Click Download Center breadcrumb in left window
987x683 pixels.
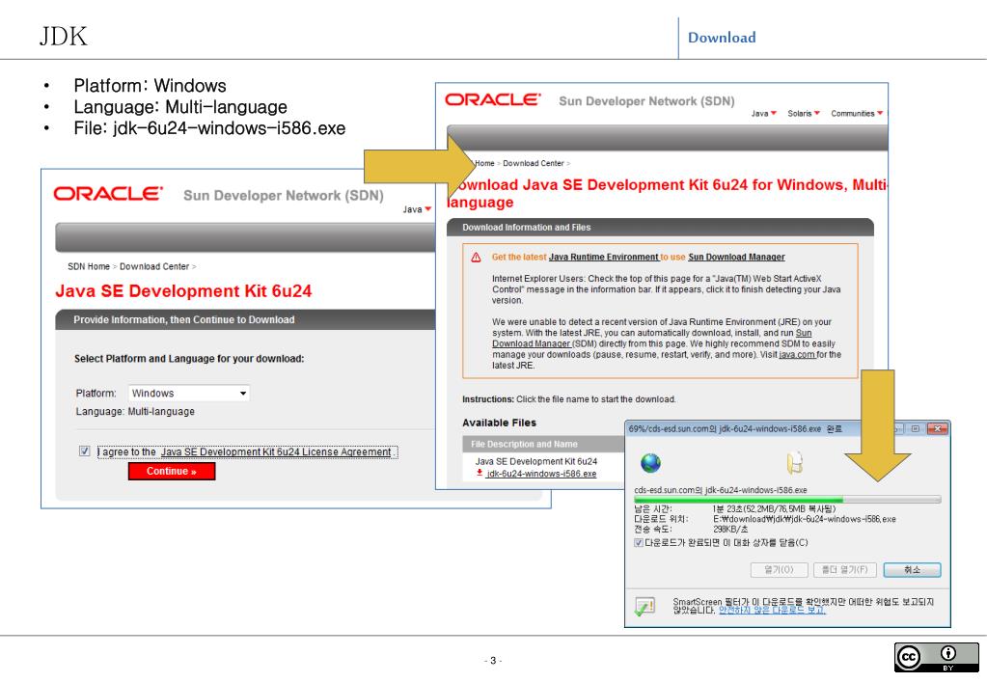click(x=154, y=266)
